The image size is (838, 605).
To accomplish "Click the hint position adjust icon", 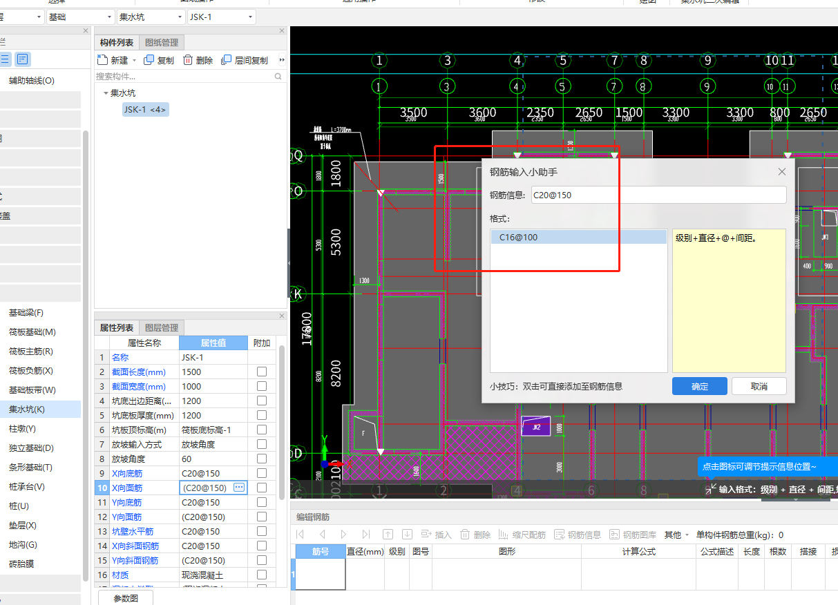I will (711, 489).
